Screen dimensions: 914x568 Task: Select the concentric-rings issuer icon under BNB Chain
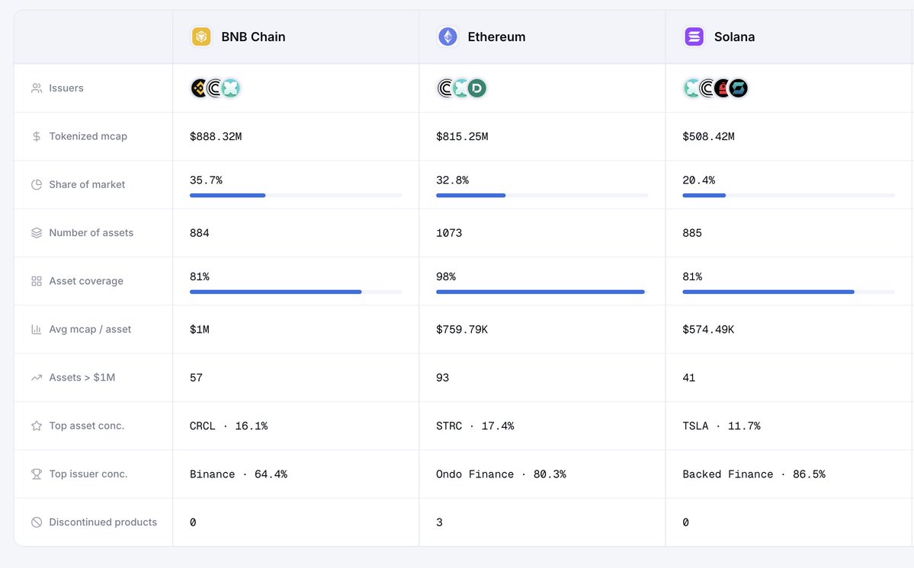tap(215, 88)
